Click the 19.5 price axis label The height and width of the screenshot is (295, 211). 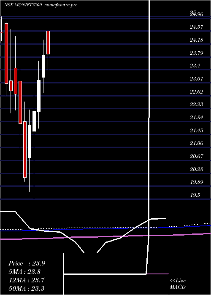point(195,195)
